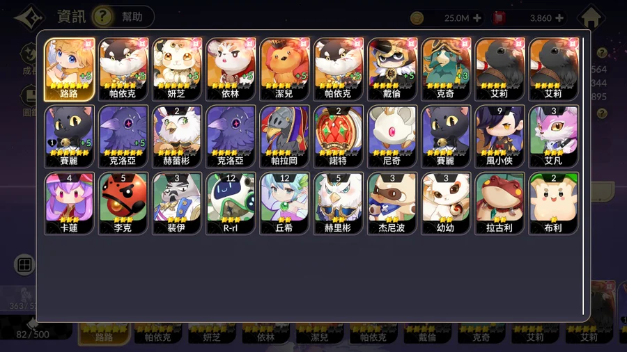Select the 風小俠 character card

pos(500,136)
